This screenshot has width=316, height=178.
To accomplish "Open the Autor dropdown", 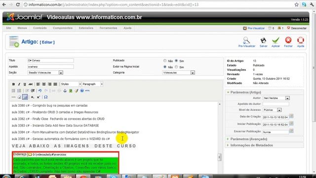I will point(276,98).
